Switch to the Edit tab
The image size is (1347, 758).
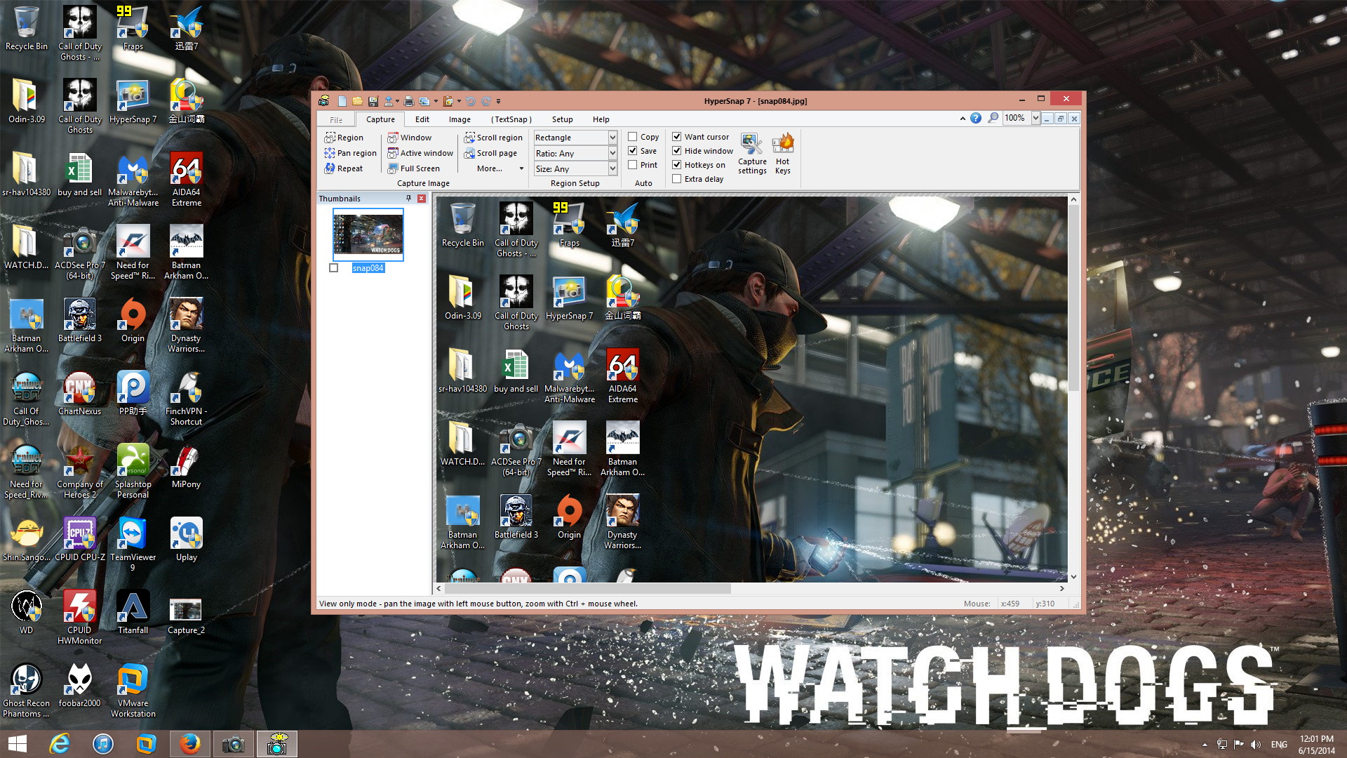click(x=422, y=119)
